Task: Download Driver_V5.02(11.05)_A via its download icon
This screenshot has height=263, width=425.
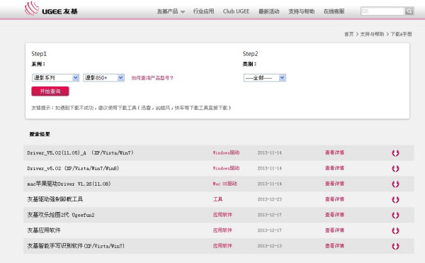Action: [x=395, y=153]
